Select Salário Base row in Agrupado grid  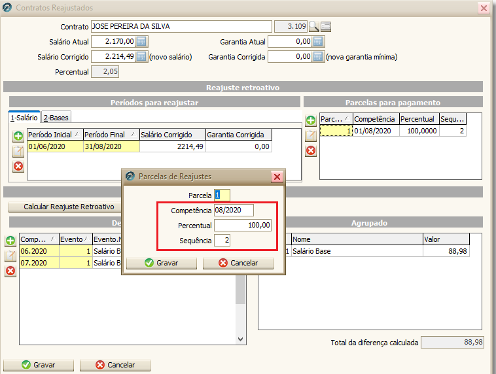[357, 251]
